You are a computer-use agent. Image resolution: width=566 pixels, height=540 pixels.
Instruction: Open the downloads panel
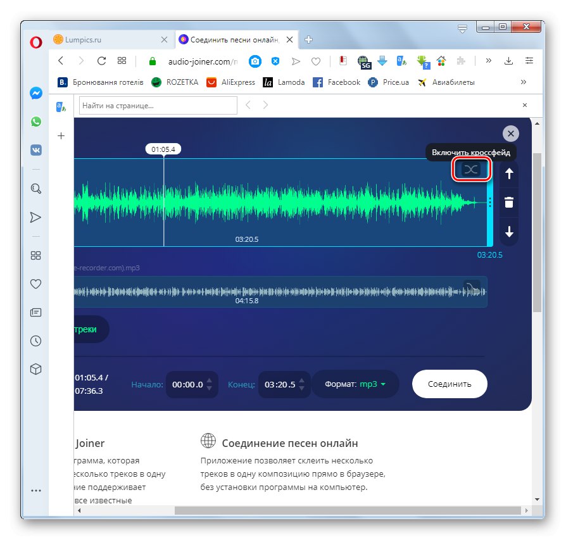(508, 61)
